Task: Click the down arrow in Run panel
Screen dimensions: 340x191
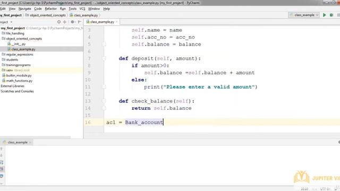Action: [x=2, y=155]
